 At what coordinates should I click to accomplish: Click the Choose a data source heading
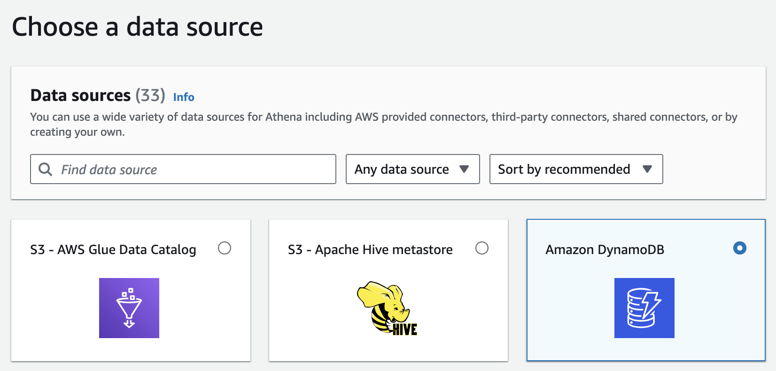pos(137,27)
